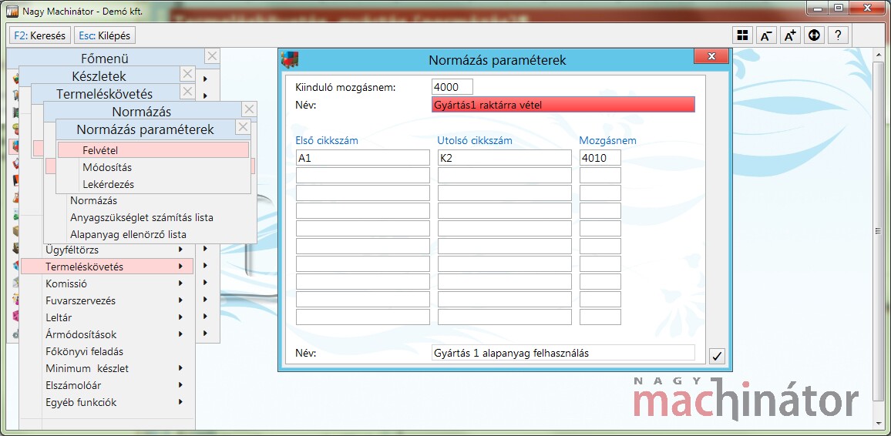This screenshot has width=891, height=436.
Task: Expand the Ügyféltörzs submenu arrow
Action: click(x=180, y=250)
